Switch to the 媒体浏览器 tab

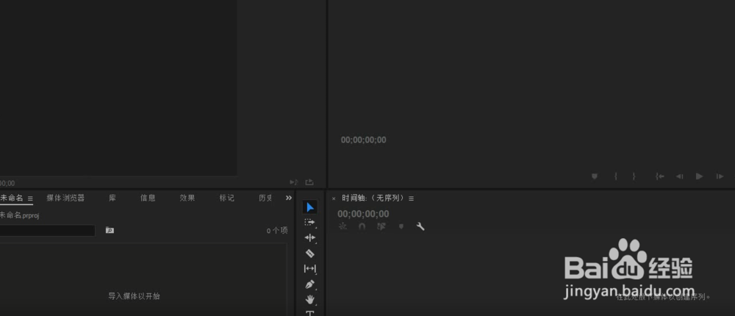point(65,198)
